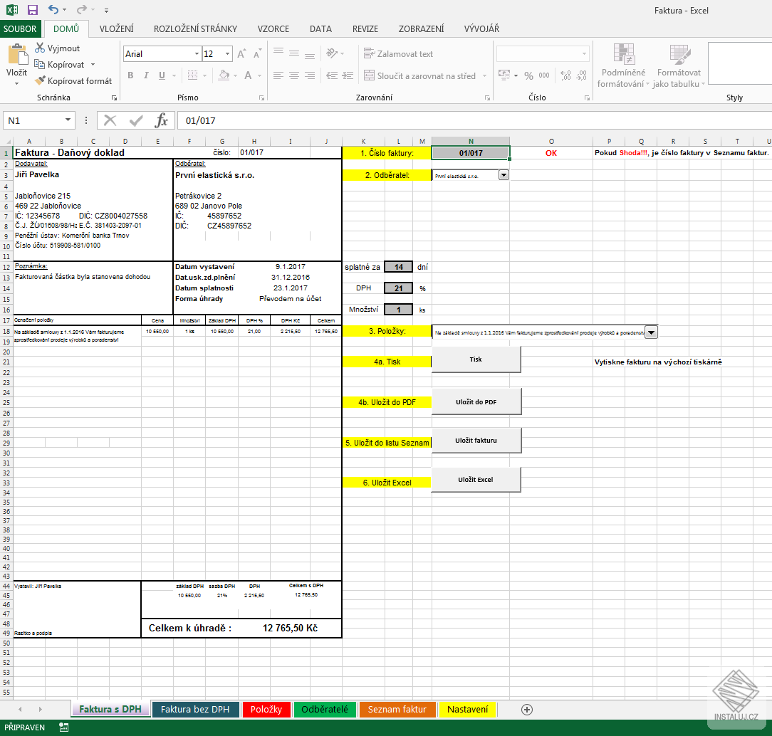Toggle Zalamovat text wrapping
This screenshot has height=736, width=772.
click(x=398, y=54)
